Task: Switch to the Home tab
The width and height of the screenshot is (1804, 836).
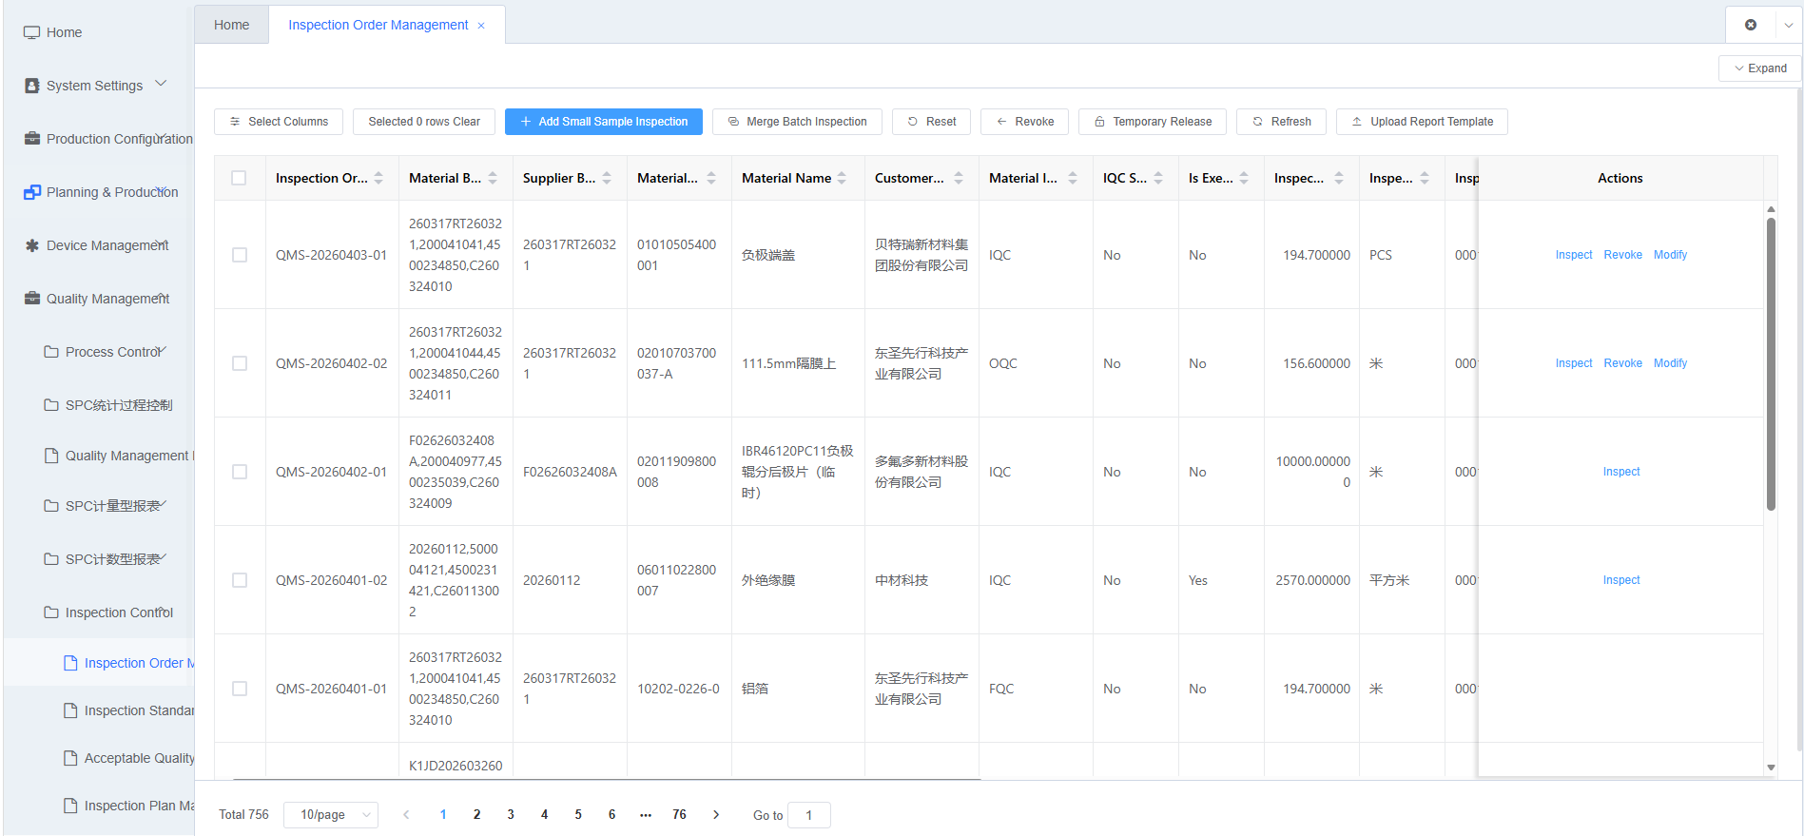Action: [x=232, y=25]
